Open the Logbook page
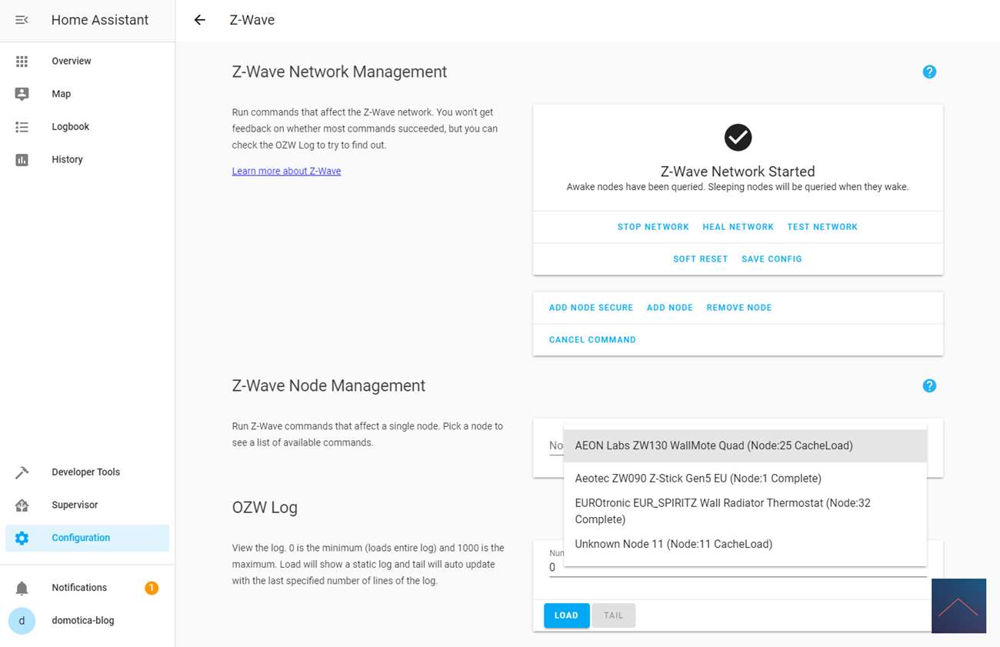This screenshot has width=1000, height=647. point(88,127)
